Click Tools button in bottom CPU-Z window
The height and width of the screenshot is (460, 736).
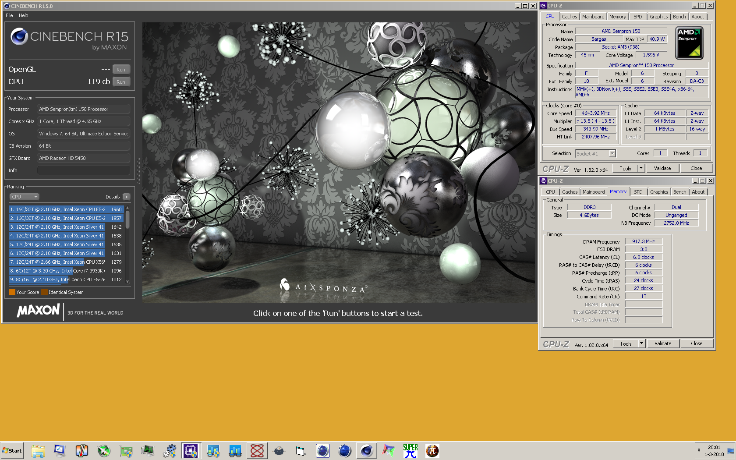click(626, 343)
